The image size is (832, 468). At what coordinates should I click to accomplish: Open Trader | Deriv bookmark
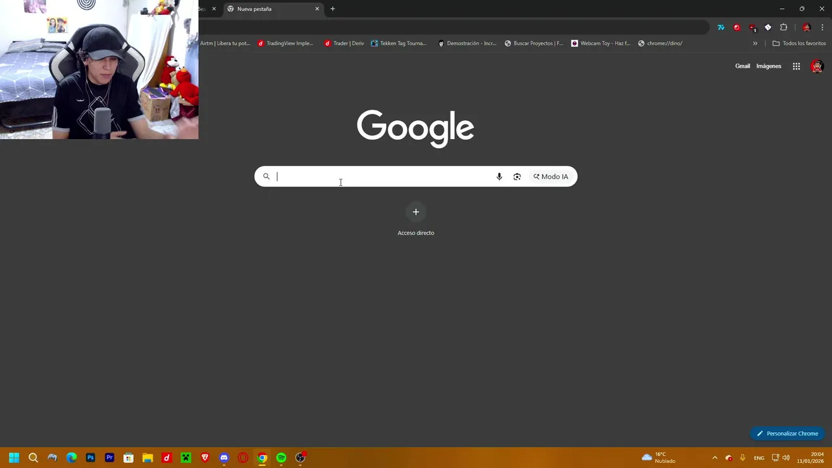point(344,44)
